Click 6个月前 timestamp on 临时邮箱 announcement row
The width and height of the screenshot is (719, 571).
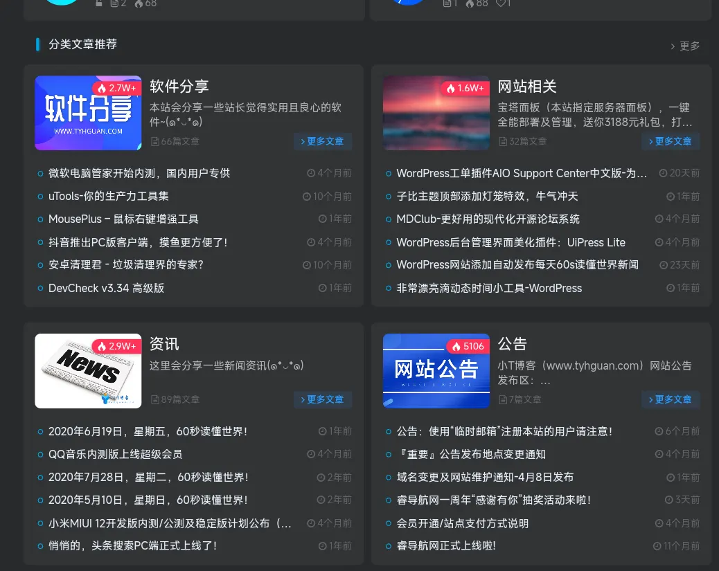coord(677,431)
